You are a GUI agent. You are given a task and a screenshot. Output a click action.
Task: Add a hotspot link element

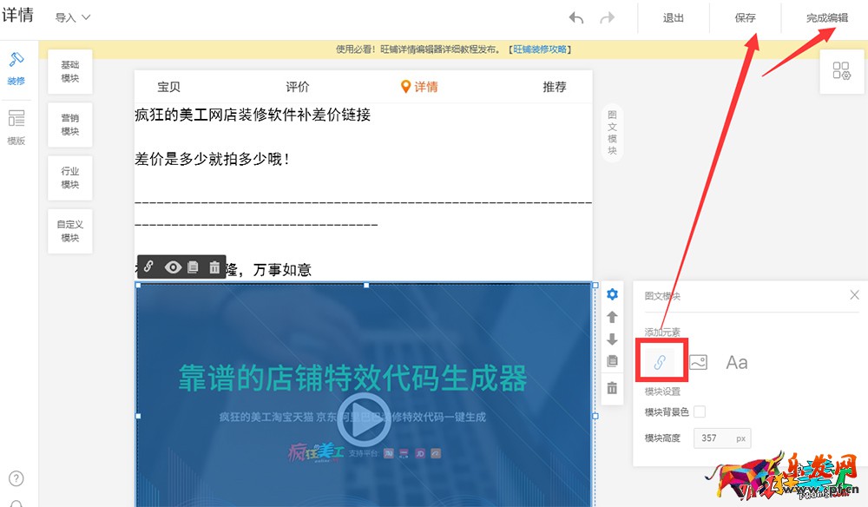(x=660, y=362)
